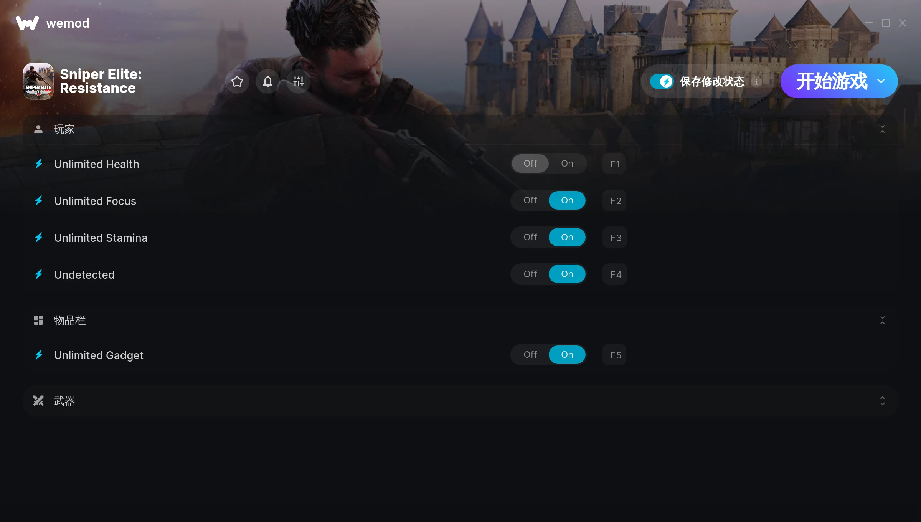Image resolution: width=921 pixels, height=522 pixels.
Task: Disable Undetected toggle
Action: point(530,274)
